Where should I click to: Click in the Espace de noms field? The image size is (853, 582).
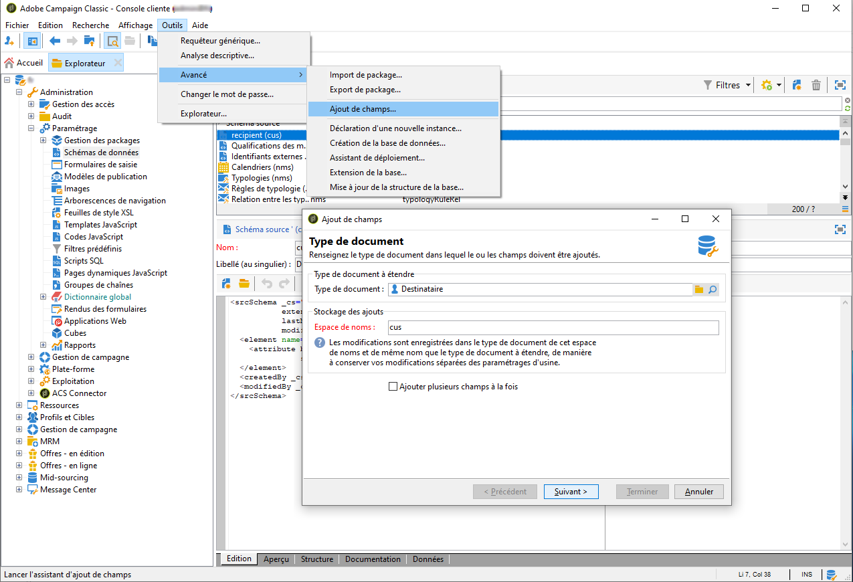tap(553, 328)
